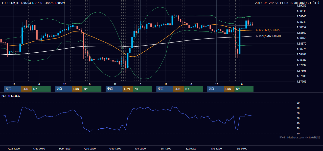Click price axis label 1.39032
Image resolution: width=323 pixels, height=151 pixels.
click(x=301, y=6)
